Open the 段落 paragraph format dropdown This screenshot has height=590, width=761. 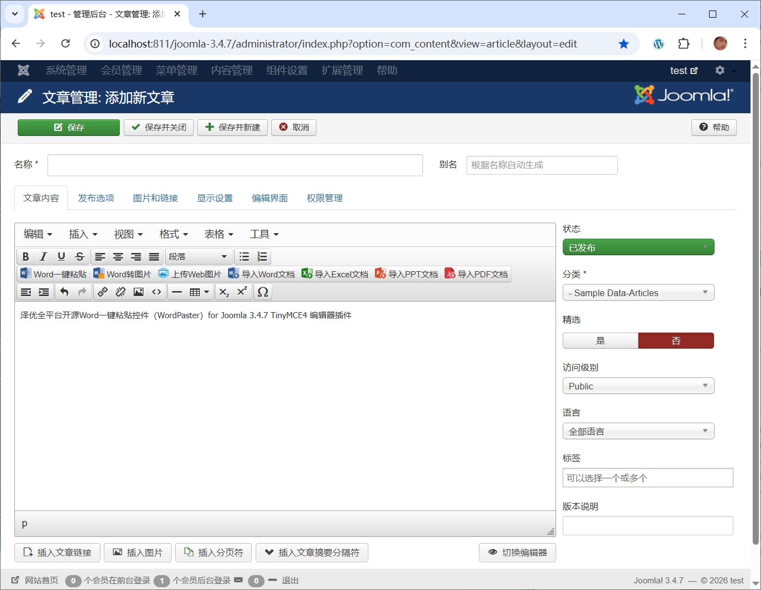[198, 256]
